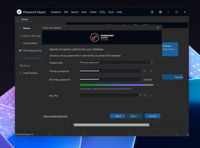Click the Local system monitor icon
Viewport: 200px width, 148px height.
(x=20, y=43)
